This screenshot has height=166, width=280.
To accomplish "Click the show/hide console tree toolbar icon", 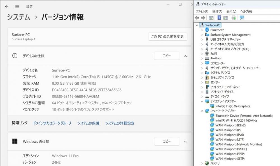I will coord(211,18).
